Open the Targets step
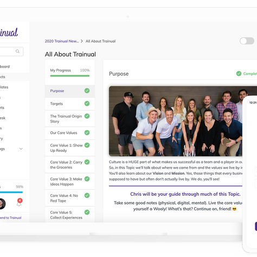 point(70,104)
